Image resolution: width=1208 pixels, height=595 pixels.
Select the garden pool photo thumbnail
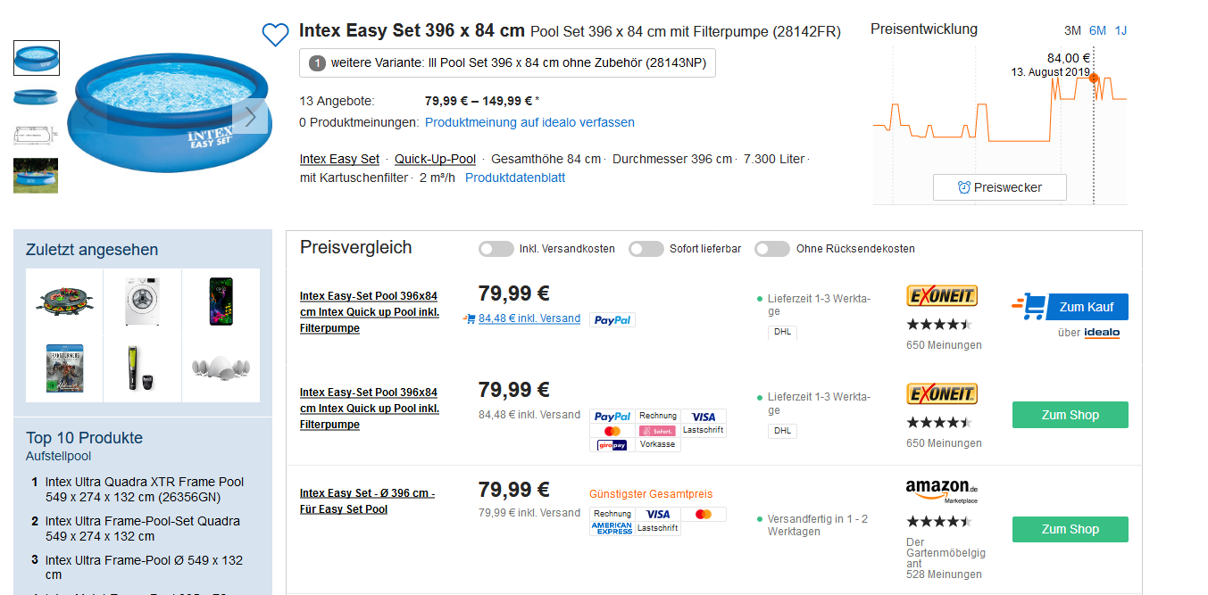click(36, 175)
